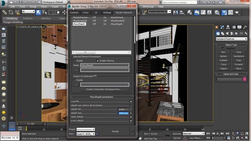Click the Play Animation button
This screenshot has height=141, width=251.
tap(218, 134)
